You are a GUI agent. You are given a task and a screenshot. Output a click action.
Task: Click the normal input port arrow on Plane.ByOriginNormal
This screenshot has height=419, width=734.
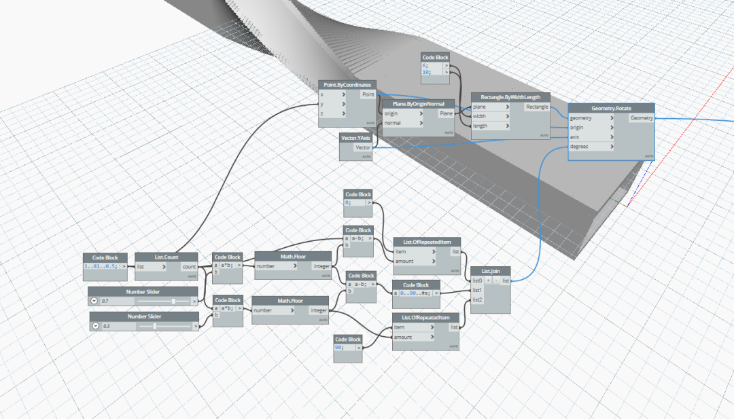421,123
